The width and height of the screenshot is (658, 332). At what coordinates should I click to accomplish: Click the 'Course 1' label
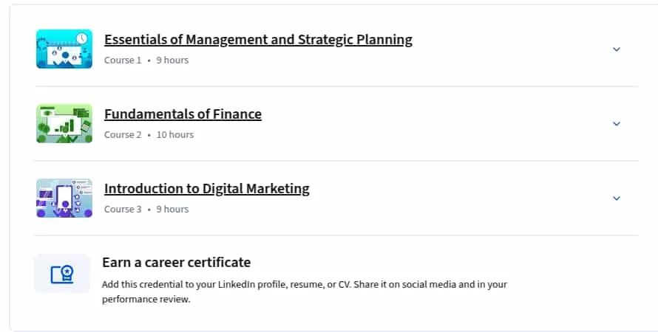click(x=123, y=60)
